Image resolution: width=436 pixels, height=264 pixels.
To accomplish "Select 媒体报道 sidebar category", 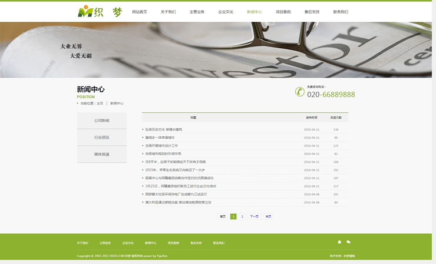I will tap(101, 154).
